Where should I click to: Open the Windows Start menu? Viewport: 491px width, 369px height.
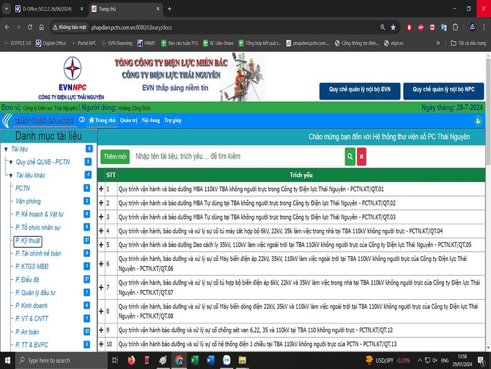pos(8,361)
